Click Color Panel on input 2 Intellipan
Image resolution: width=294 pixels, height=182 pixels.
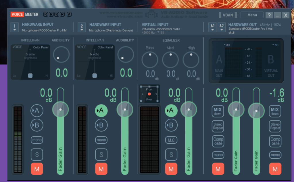pyautogui.click(x=105, y=47)
